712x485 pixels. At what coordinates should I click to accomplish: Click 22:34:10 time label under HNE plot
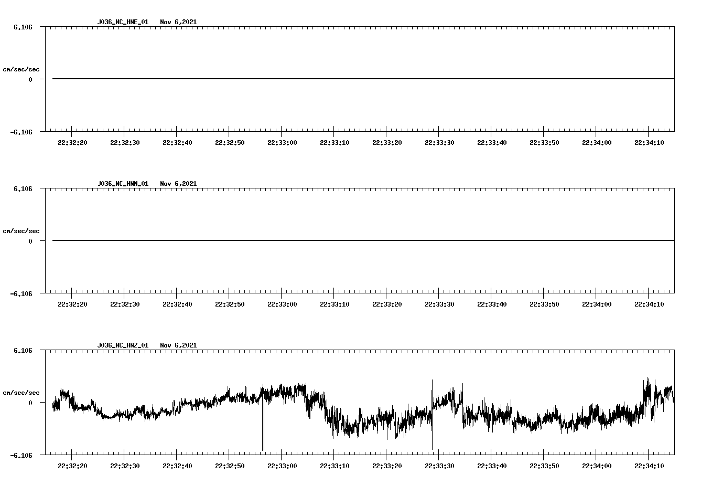649,143
